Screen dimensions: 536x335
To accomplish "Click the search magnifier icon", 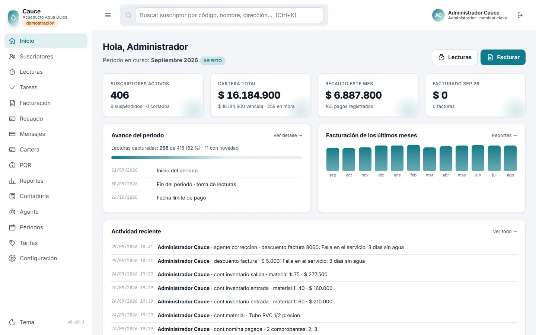I will pyautogui.click(x=128, y=15).
